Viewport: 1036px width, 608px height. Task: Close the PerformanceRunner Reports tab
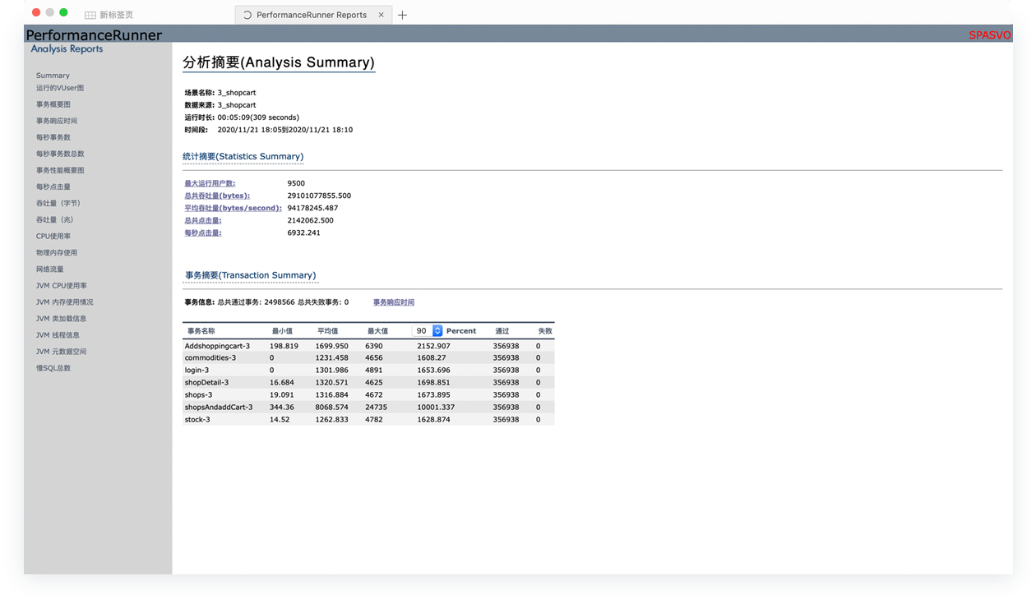point(381,15)
